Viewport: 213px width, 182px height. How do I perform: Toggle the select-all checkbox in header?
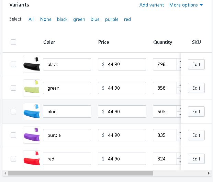click(13, 42)
